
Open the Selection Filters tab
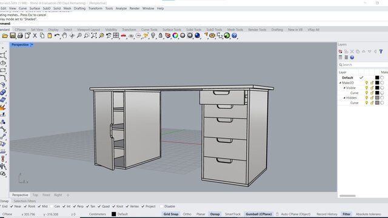[x=25, y=201]
